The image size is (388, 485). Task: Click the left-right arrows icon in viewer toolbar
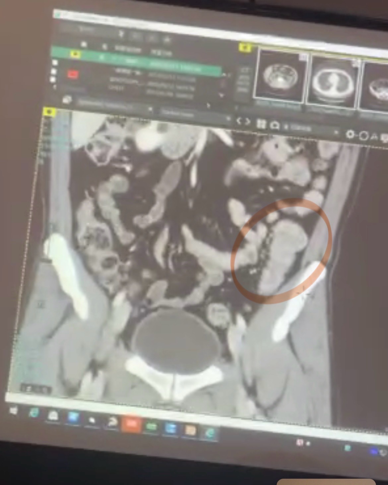coord(243,122)
